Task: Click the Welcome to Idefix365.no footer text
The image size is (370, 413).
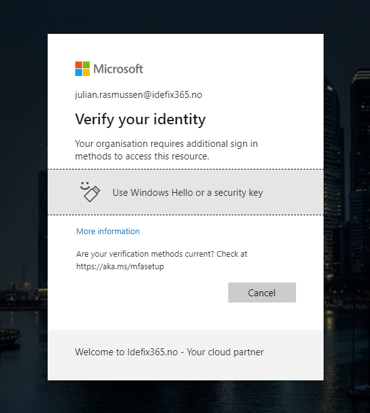Action: (x=169, y=352)
